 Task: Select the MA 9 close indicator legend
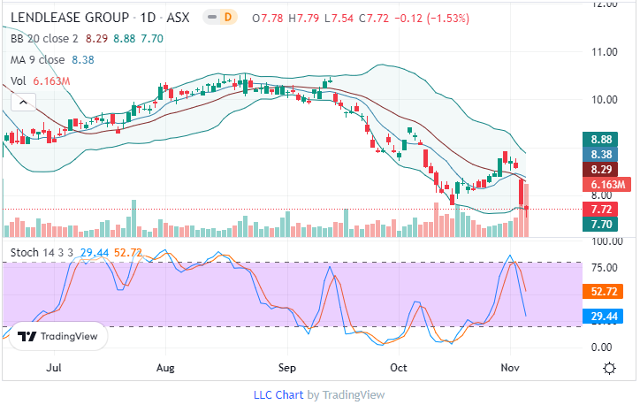click(x=39, y=60)
